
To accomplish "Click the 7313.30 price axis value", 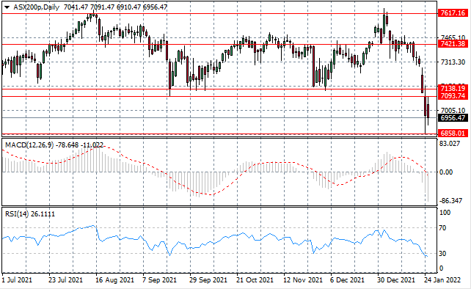I will coord(453,62).
